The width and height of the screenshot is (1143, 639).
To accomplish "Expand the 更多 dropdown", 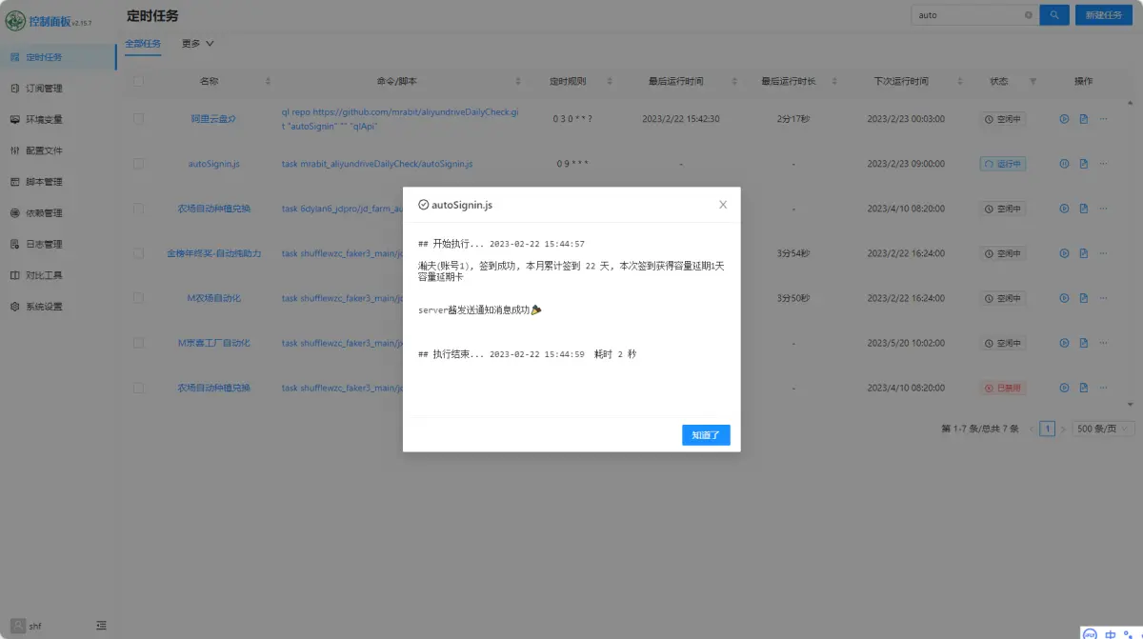I will pos(198,43).
